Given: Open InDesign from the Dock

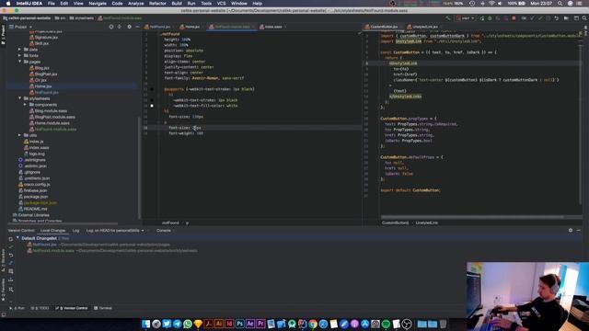Looking at the screenshot, I should tap(229, 324).
